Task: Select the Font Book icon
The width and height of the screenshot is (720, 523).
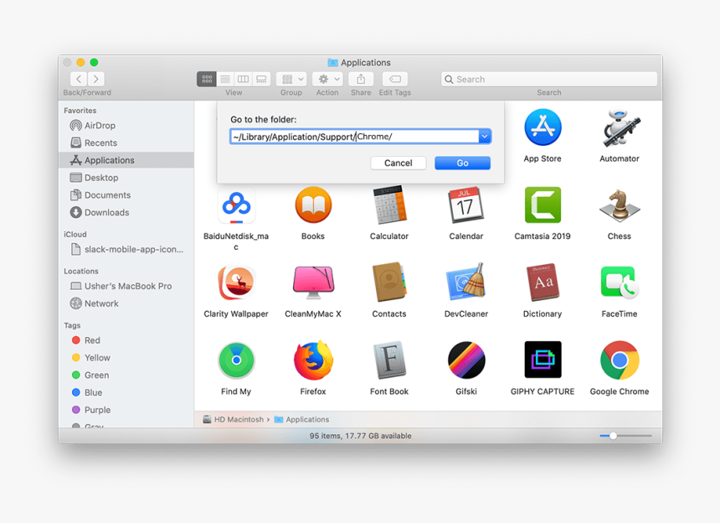Action: coord(389,360)
